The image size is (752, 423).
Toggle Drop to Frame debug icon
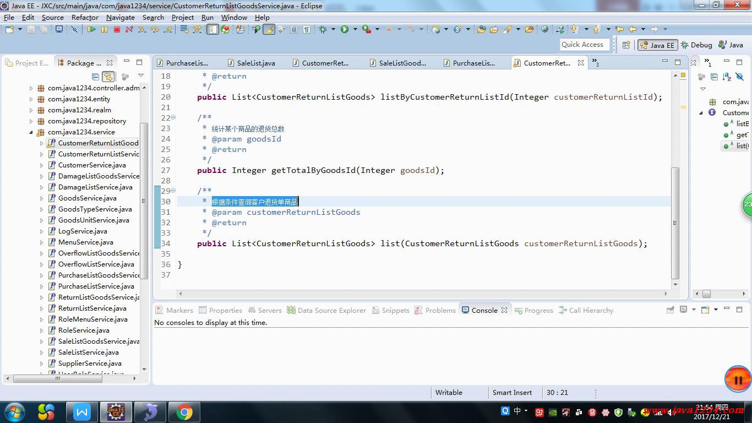tap(184, 29)
